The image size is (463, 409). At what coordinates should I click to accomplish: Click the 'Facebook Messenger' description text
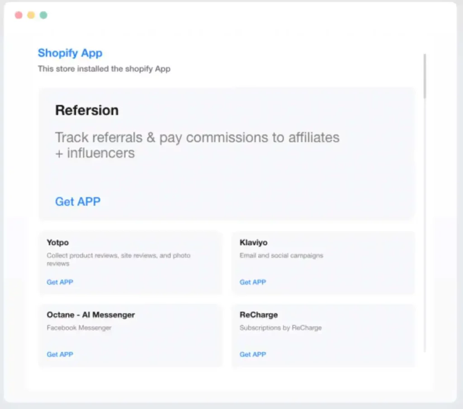point(79,328)
